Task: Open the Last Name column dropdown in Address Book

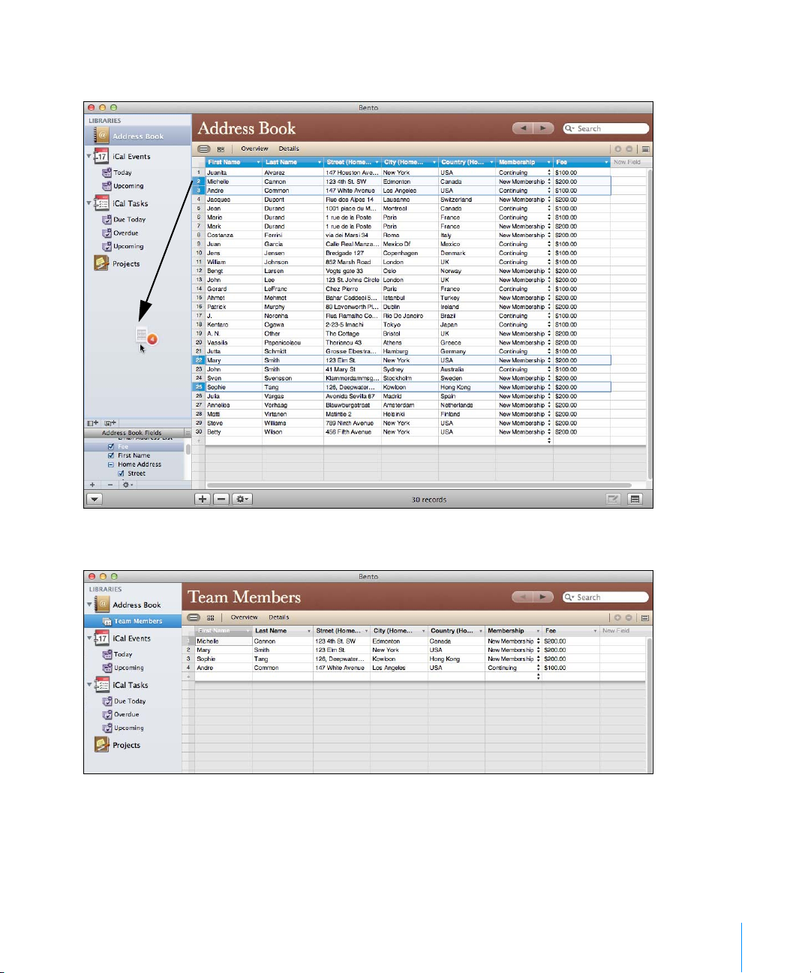Action: [x=320, y=162]
